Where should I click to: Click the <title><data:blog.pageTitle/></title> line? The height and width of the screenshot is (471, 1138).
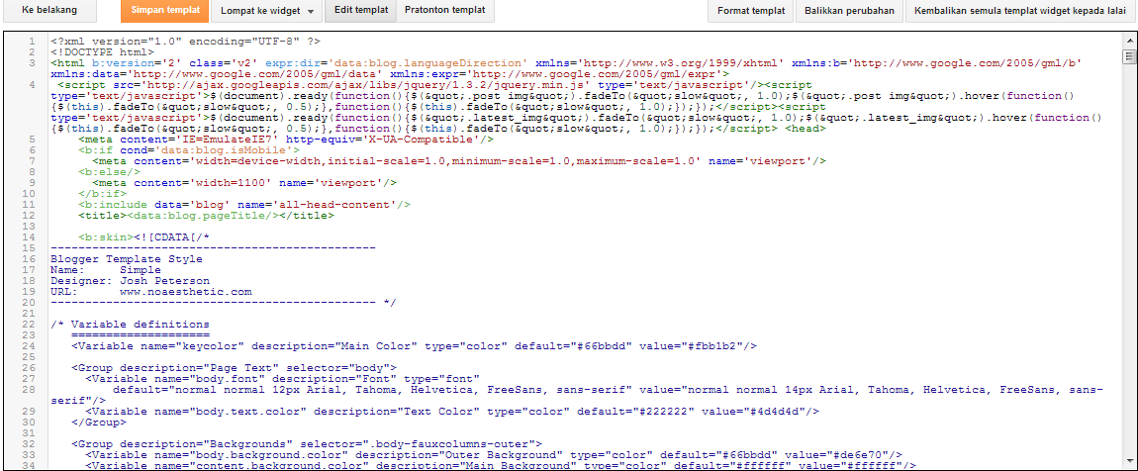(206, 216)
